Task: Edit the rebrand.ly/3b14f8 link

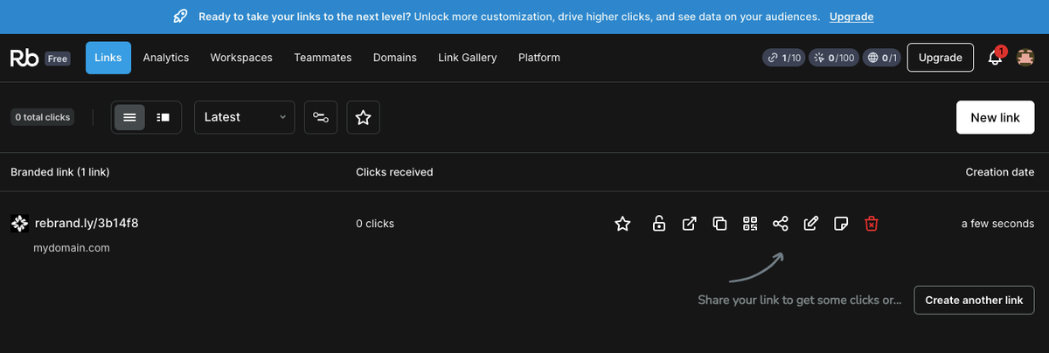Action: click(810, 224)
